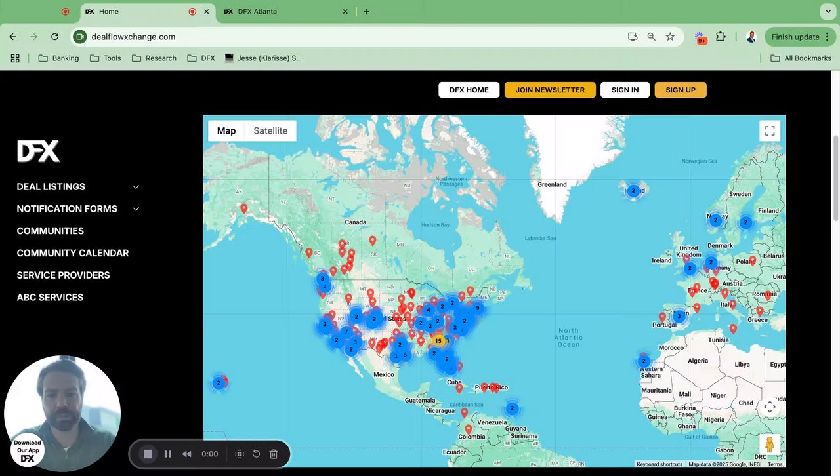The width and height of the screenshot is (840, 476).
Task: Rewind the recording
Action: tap(186, 454)
